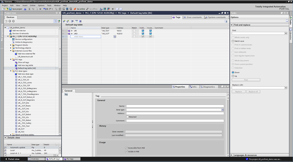Click the Undo arrow in the toolbar

pos(44,9)
